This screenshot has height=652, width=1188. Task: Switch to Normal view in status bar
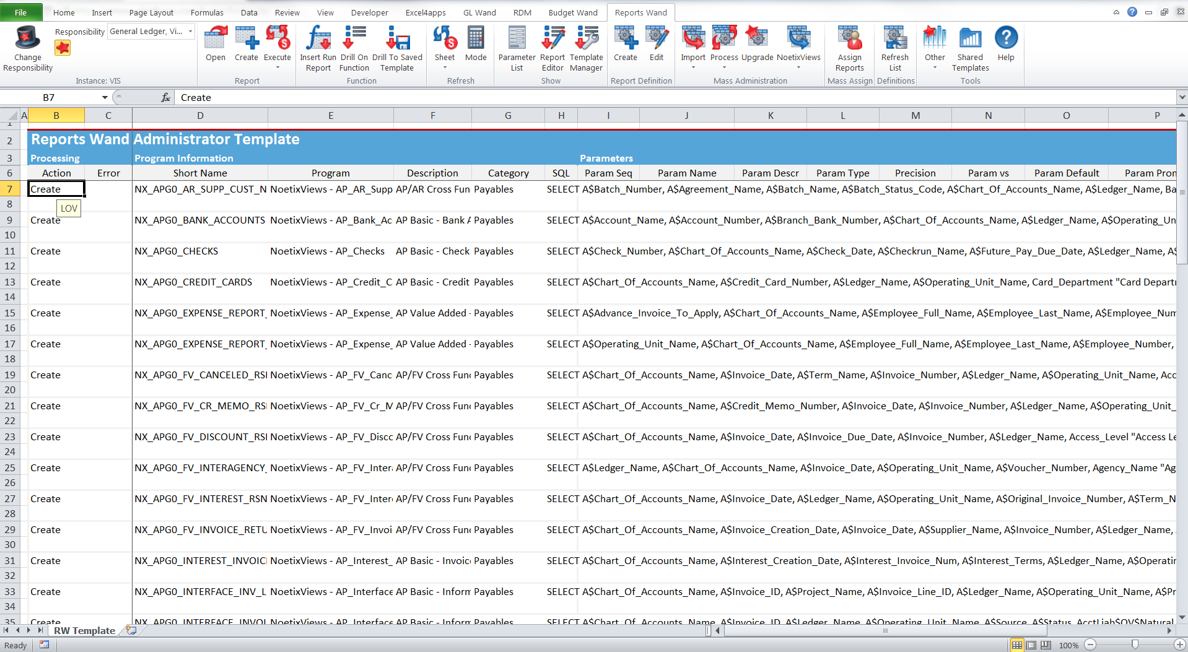1016,645
